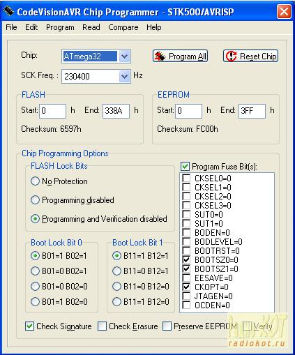Select B01=0 B02=1 boot lock option
Screen dimensions: 295x355
35,271
